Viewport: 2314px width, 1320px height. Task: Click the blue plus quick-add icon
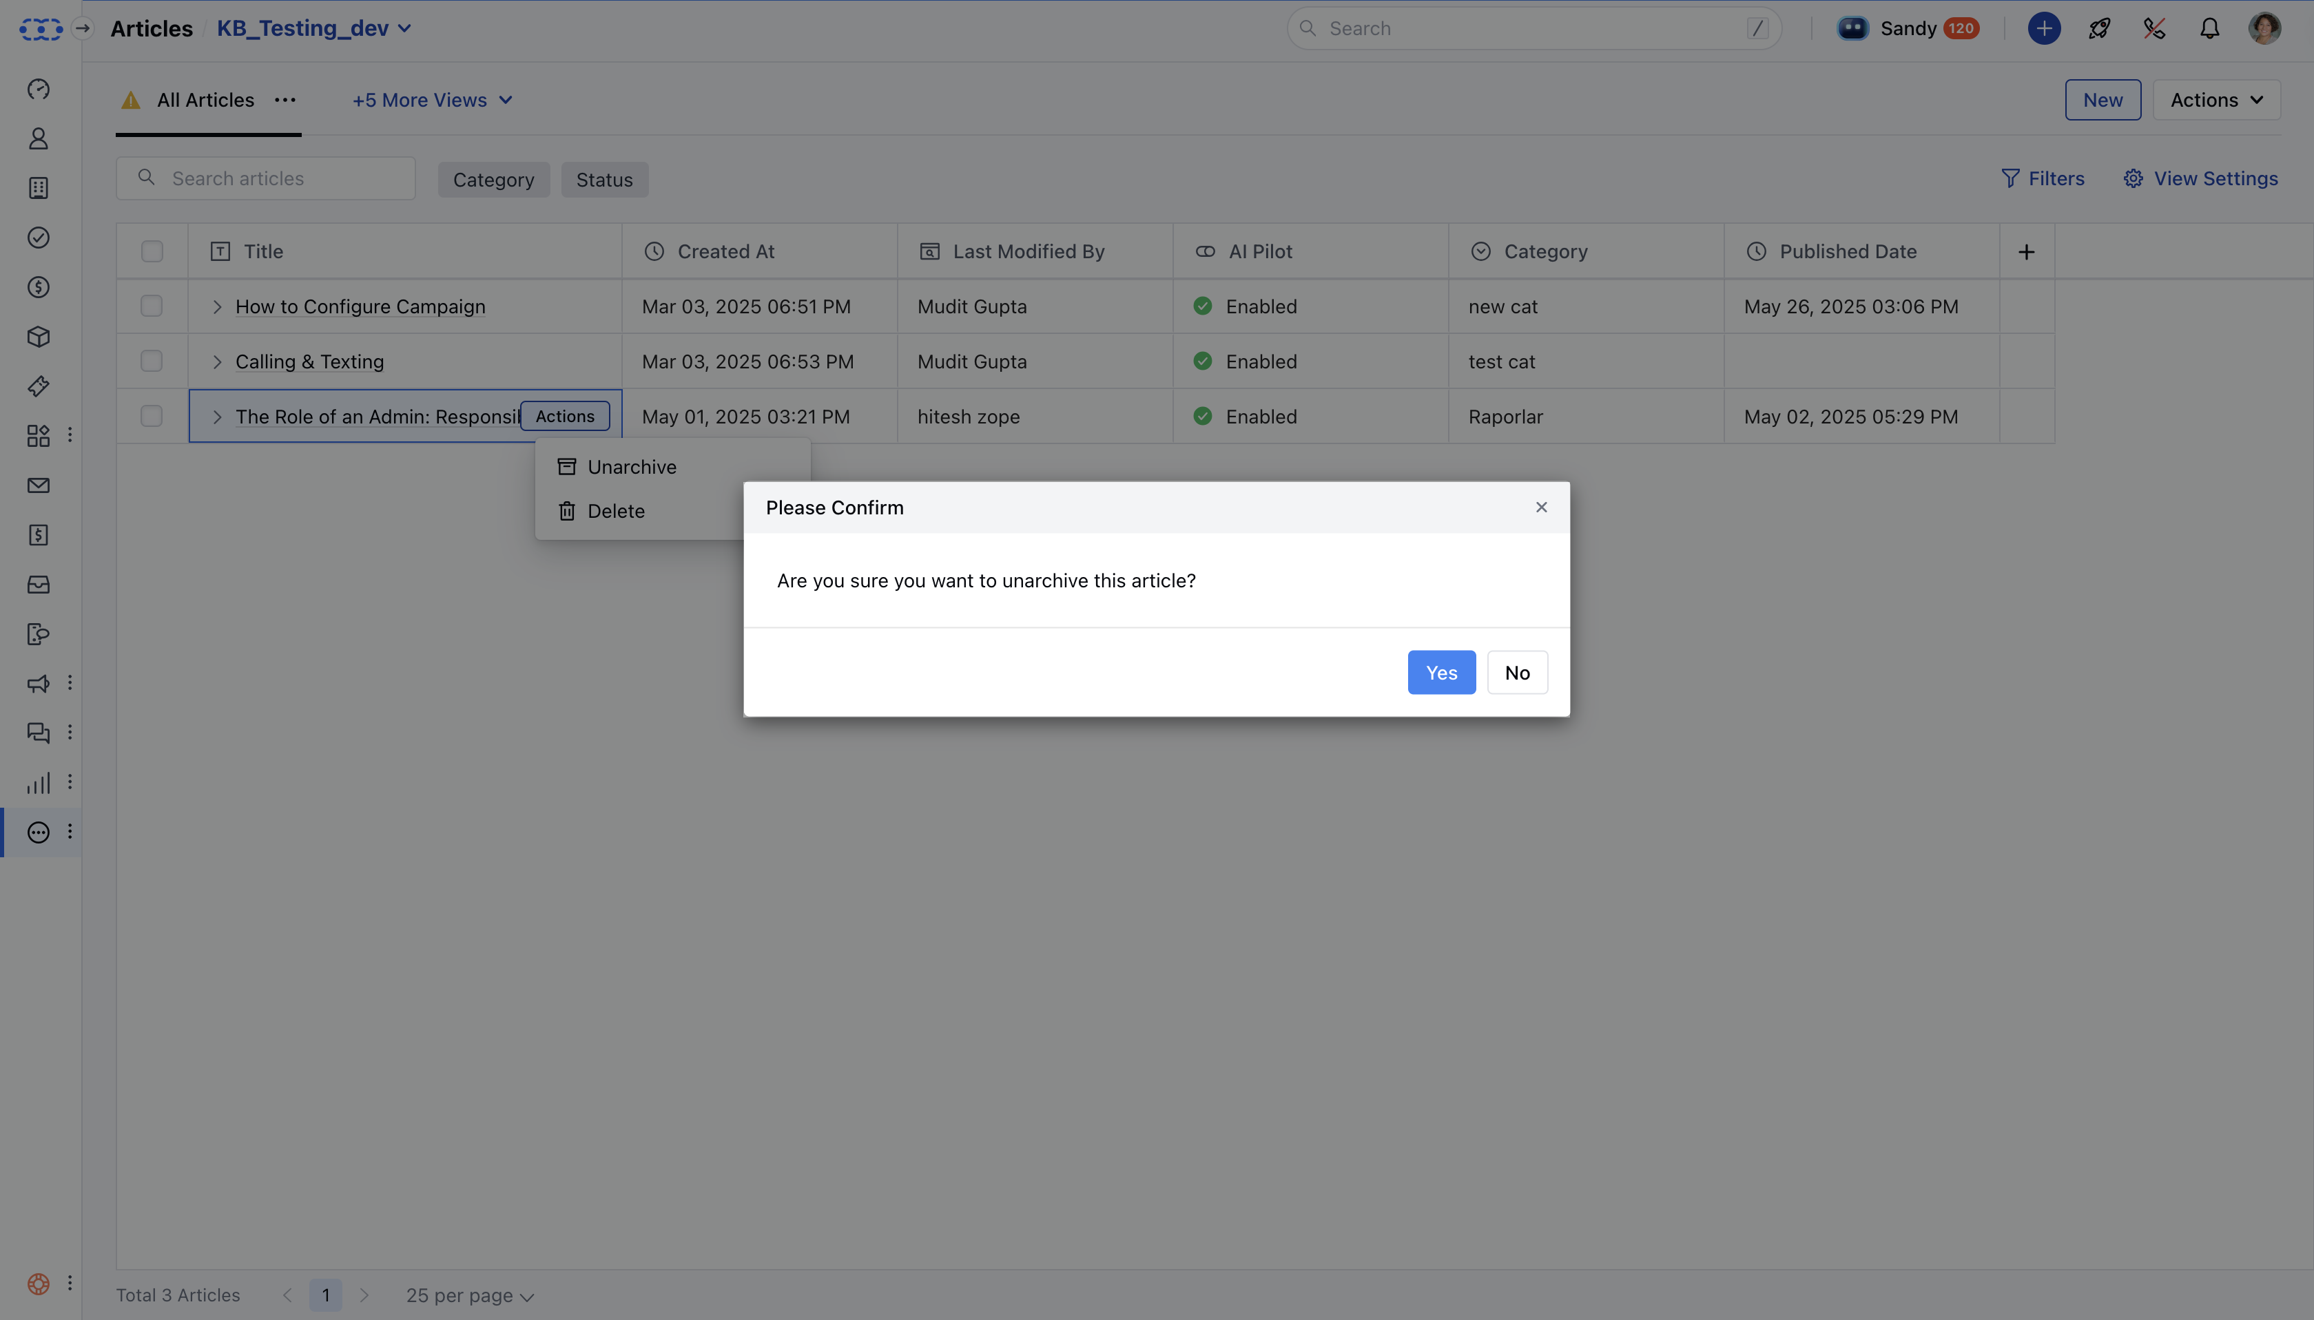pyautogui.click(x=2044, y=29)
